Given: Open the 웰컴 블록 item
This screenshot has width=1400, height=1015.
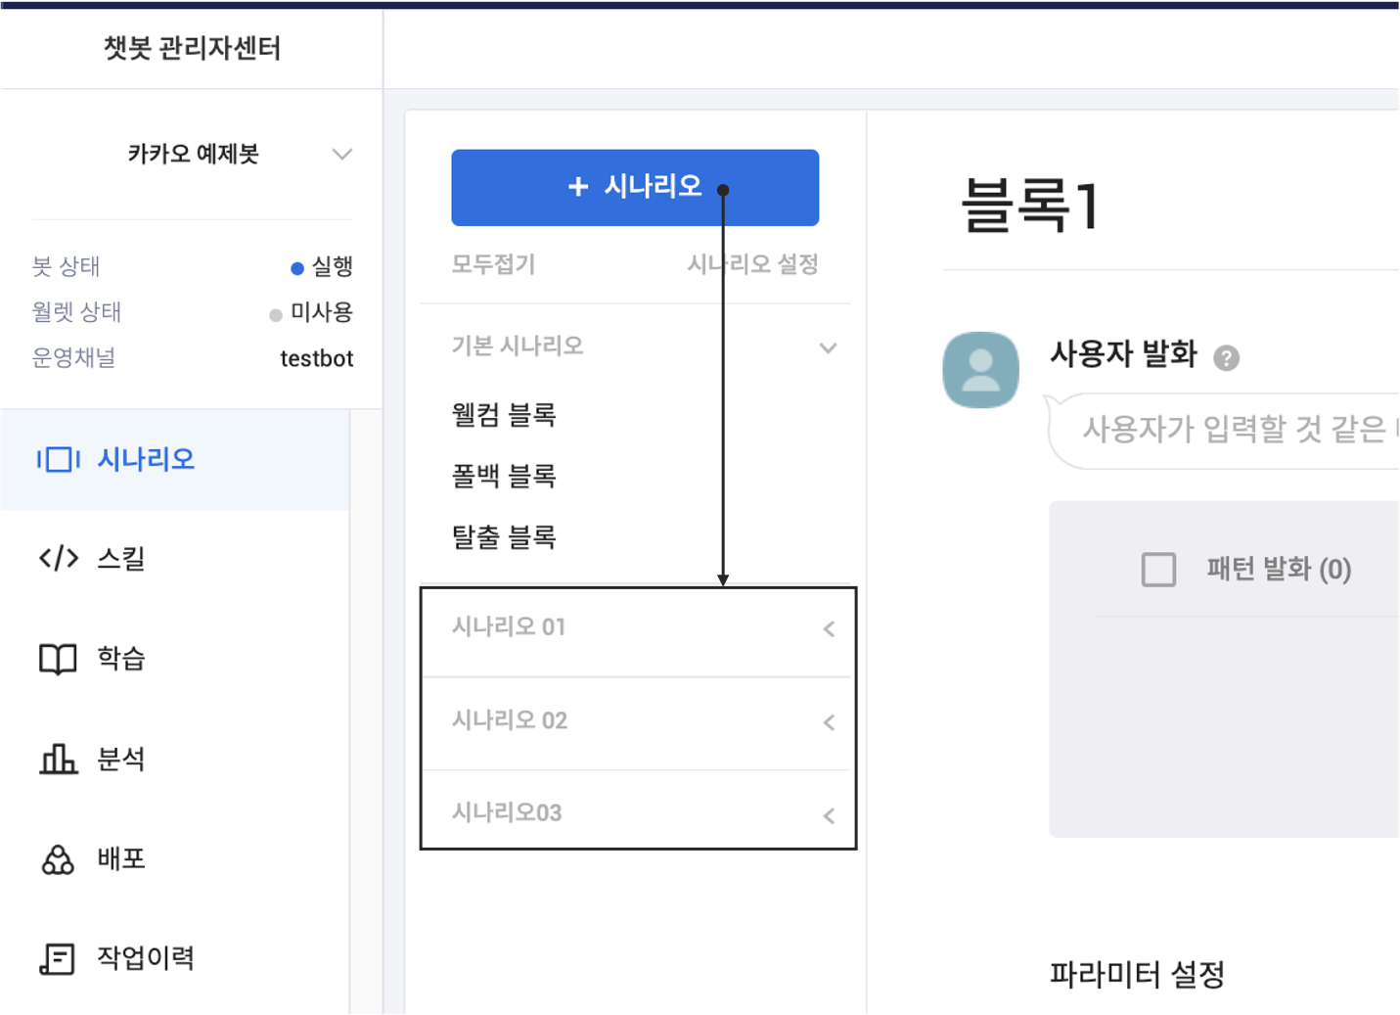Looking at the screenshot, I should coord(504,415).
